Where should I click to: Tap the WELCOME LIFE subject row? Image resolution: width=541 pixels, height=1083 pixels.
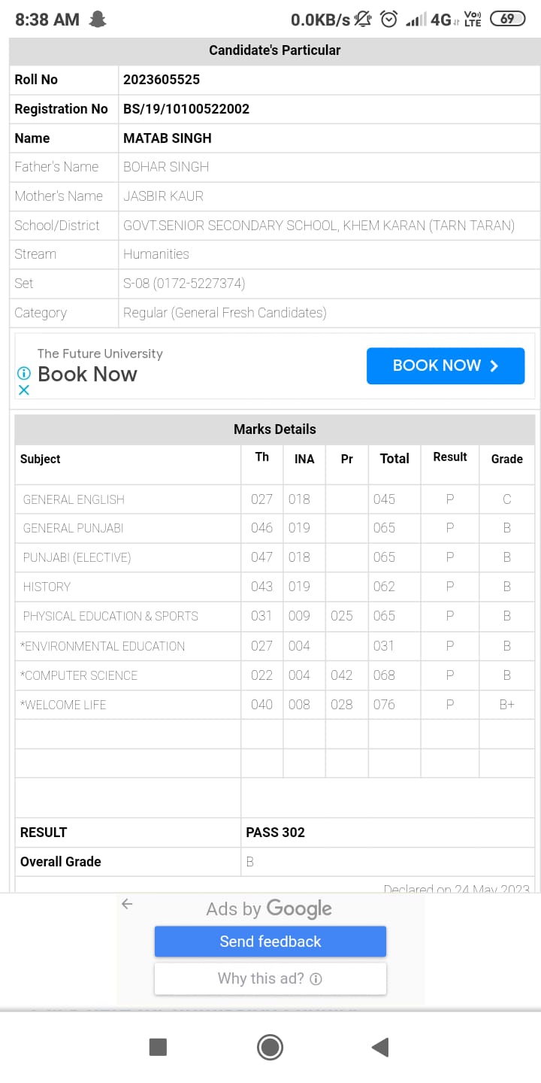click(65, 705)
